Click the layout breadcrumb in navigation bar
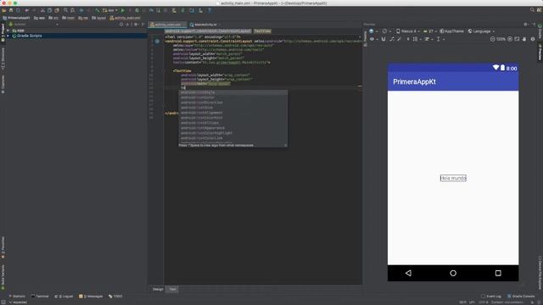The image size is (543, 305). (98, 18)
